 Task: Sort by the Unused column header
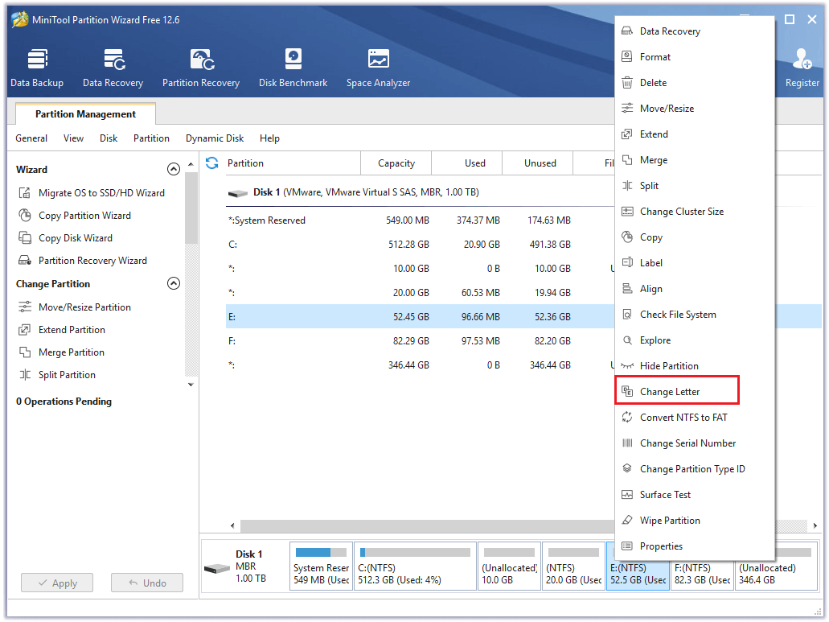[538, 163]
